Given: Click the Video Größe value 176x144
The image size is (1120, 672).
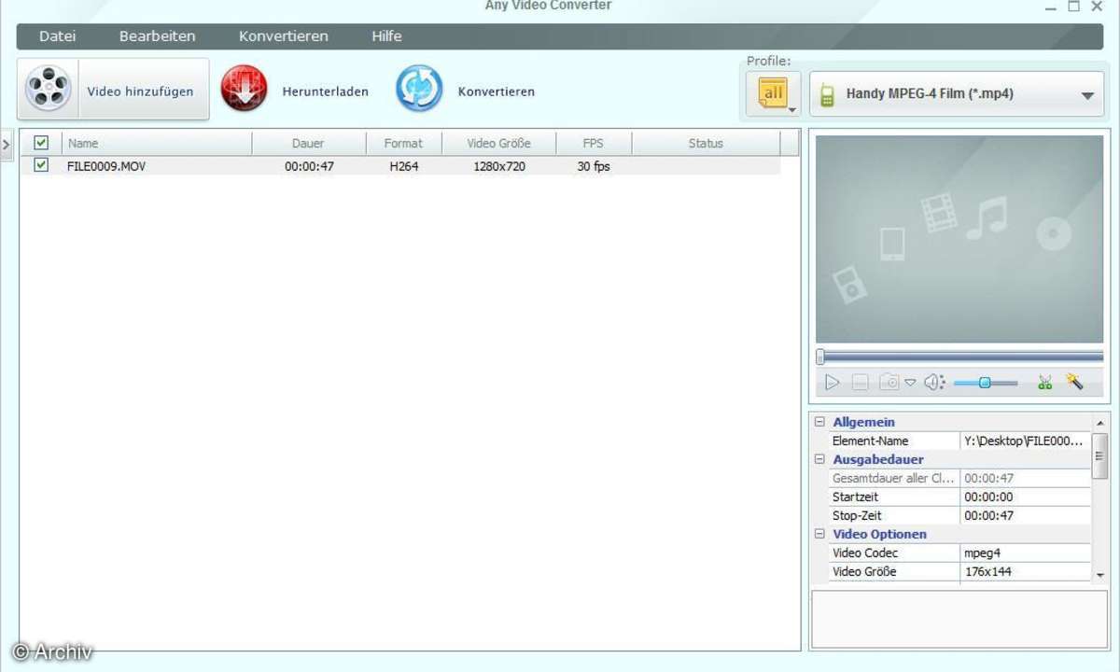Looking at the screenshot, I should tap(1025, 571).
